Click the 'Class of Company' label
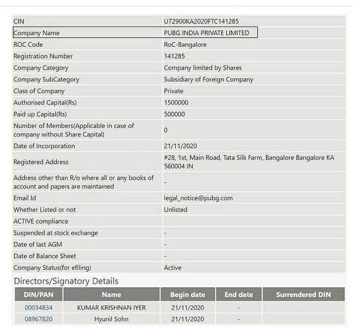The width and height of the screenshot is (353, 331). click(39, 91)
